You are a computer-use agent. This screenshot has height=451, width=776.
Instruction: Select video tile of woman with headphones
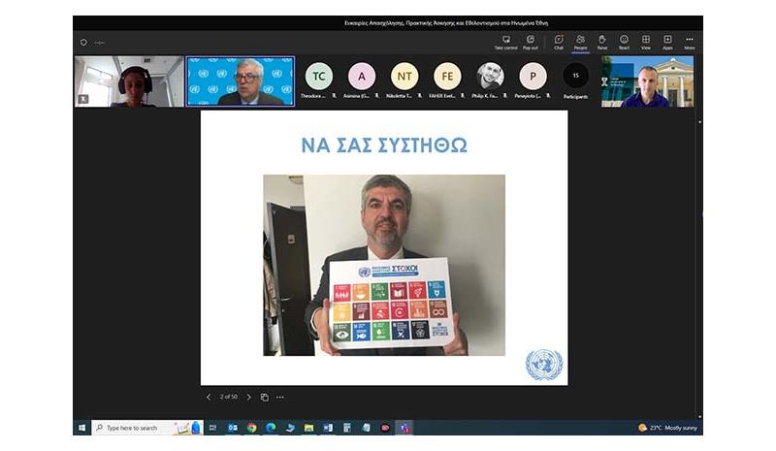[x=129, y=81]
